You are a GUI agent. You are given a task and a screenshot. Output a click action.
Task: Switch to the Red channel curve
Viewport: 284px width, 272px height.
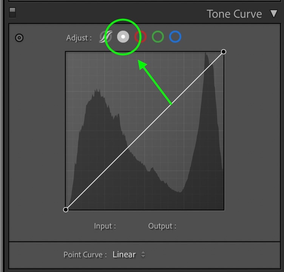[140, 37]
